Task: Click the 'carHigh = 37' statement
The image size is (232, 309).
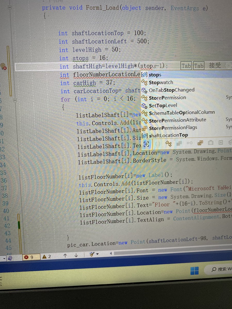Action: [x=88, y=83]
